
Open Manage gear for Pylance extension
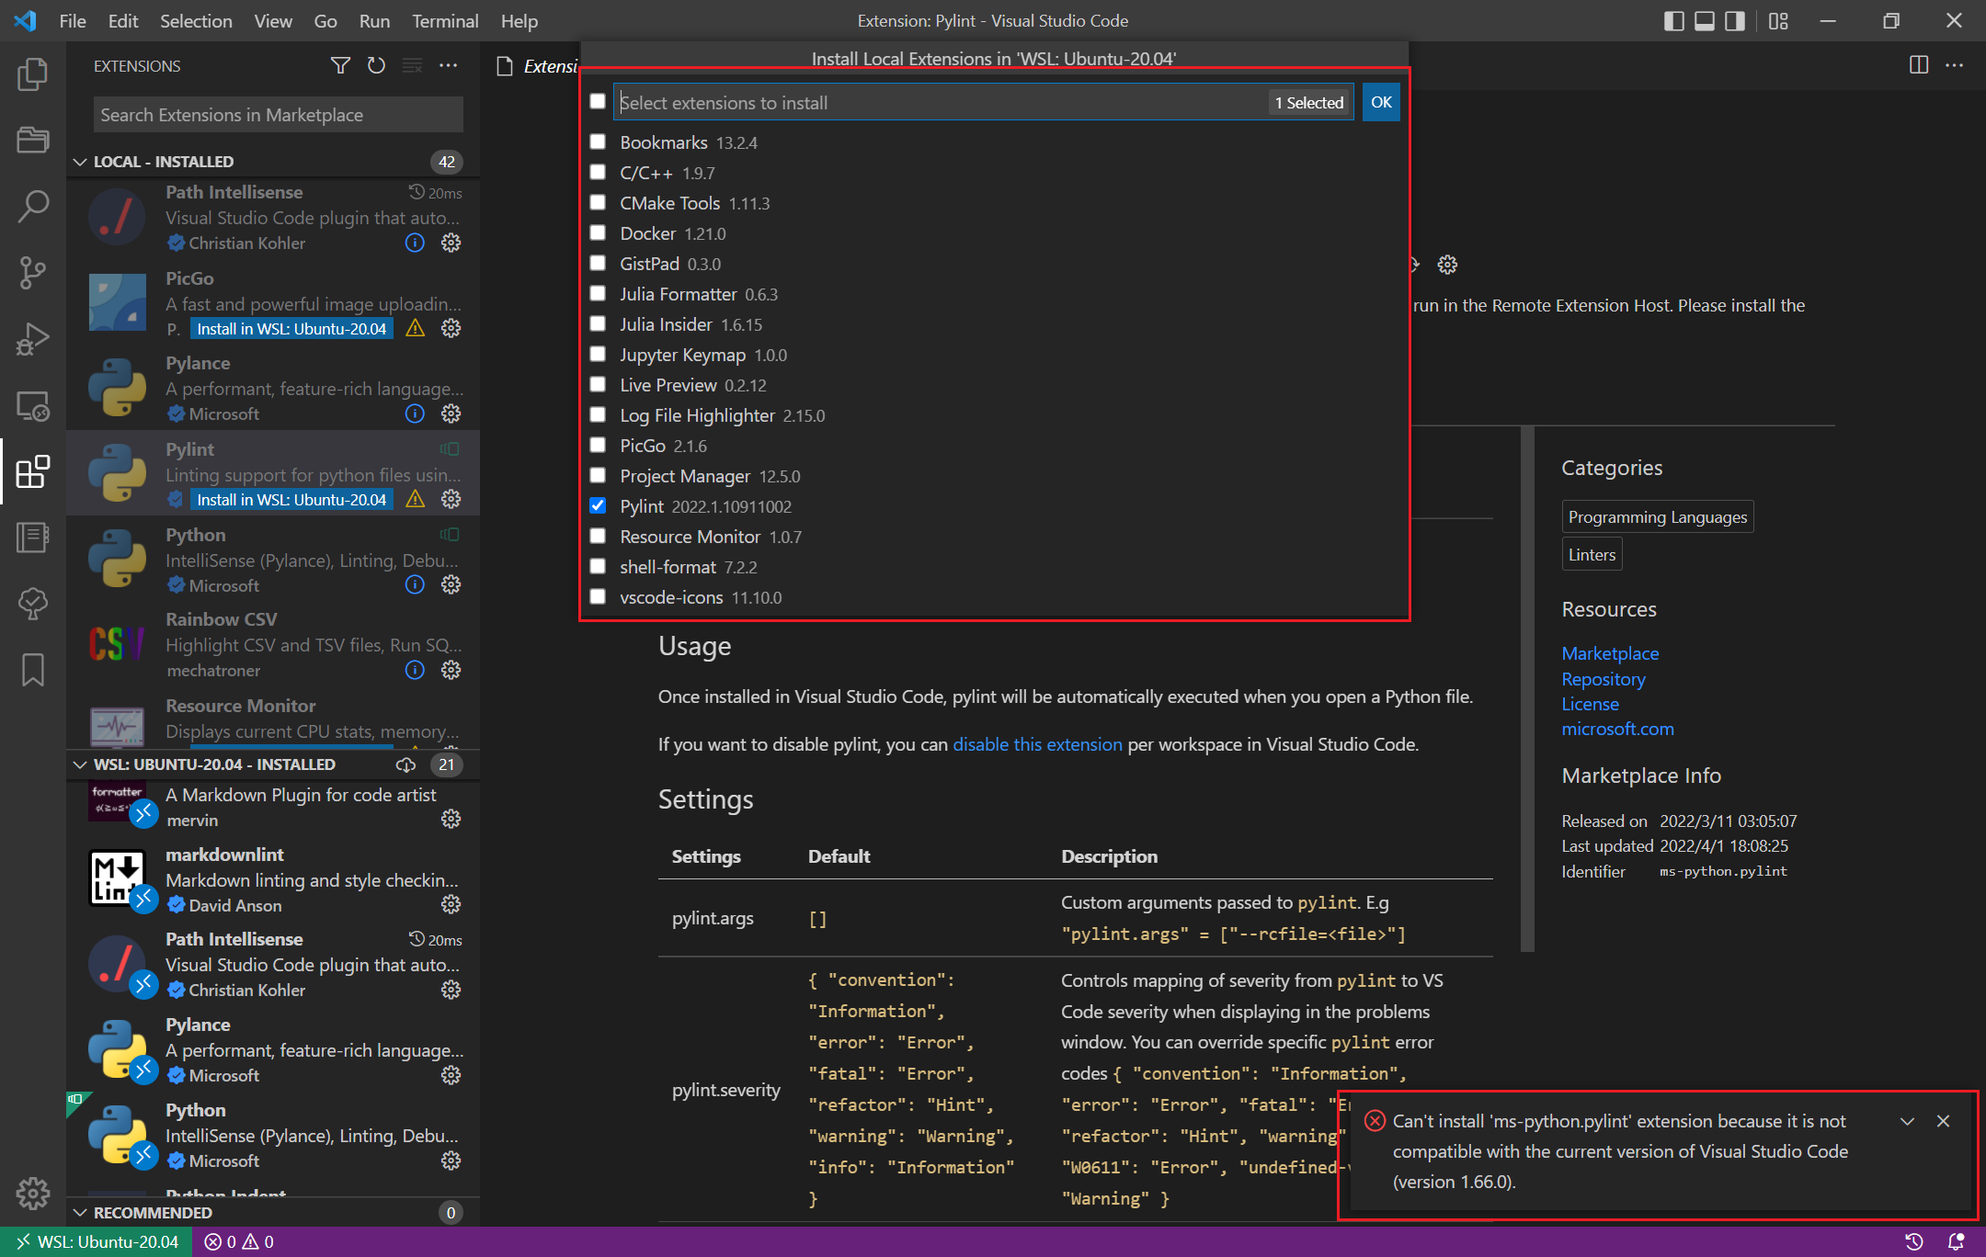(x=451, y=413)
